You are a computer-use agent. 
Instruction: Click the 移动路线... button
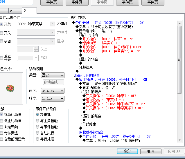pyautogui.click(x=53, y=82)
